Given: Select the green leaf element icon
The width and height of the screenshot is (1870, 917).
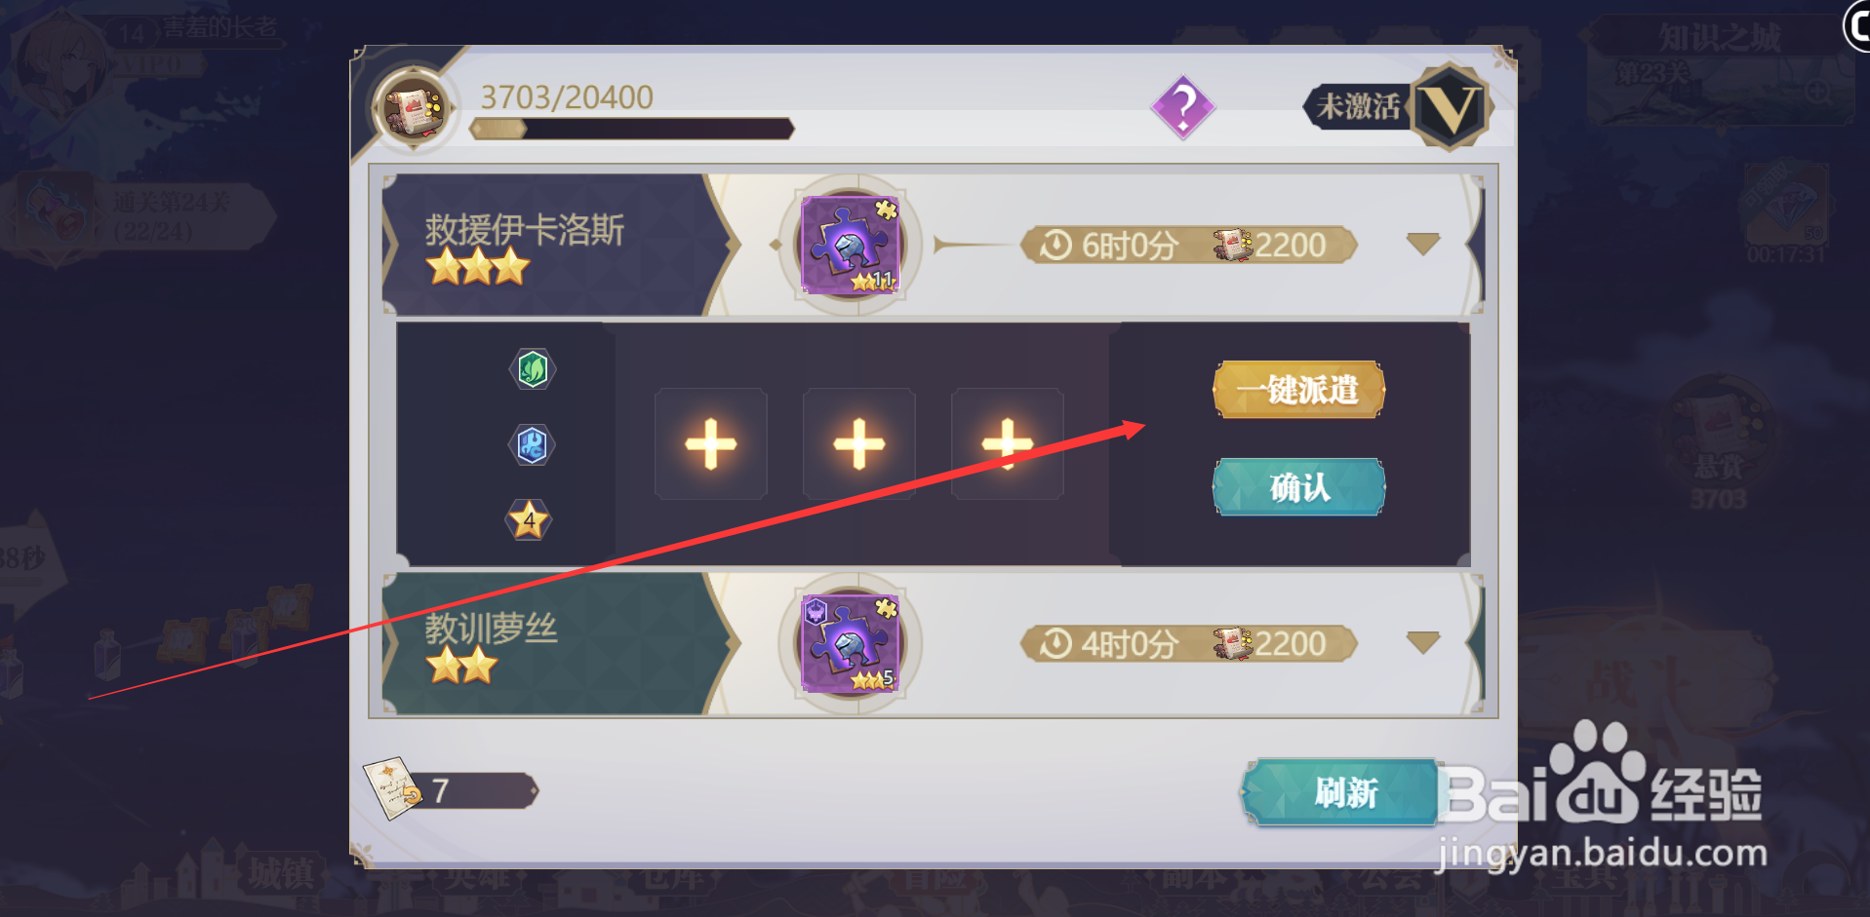Looking at the screenshot, I should click(533, 369).
